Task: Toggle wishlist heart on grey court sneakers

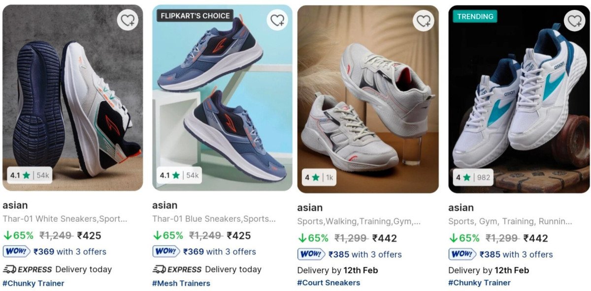Action: 423,20
